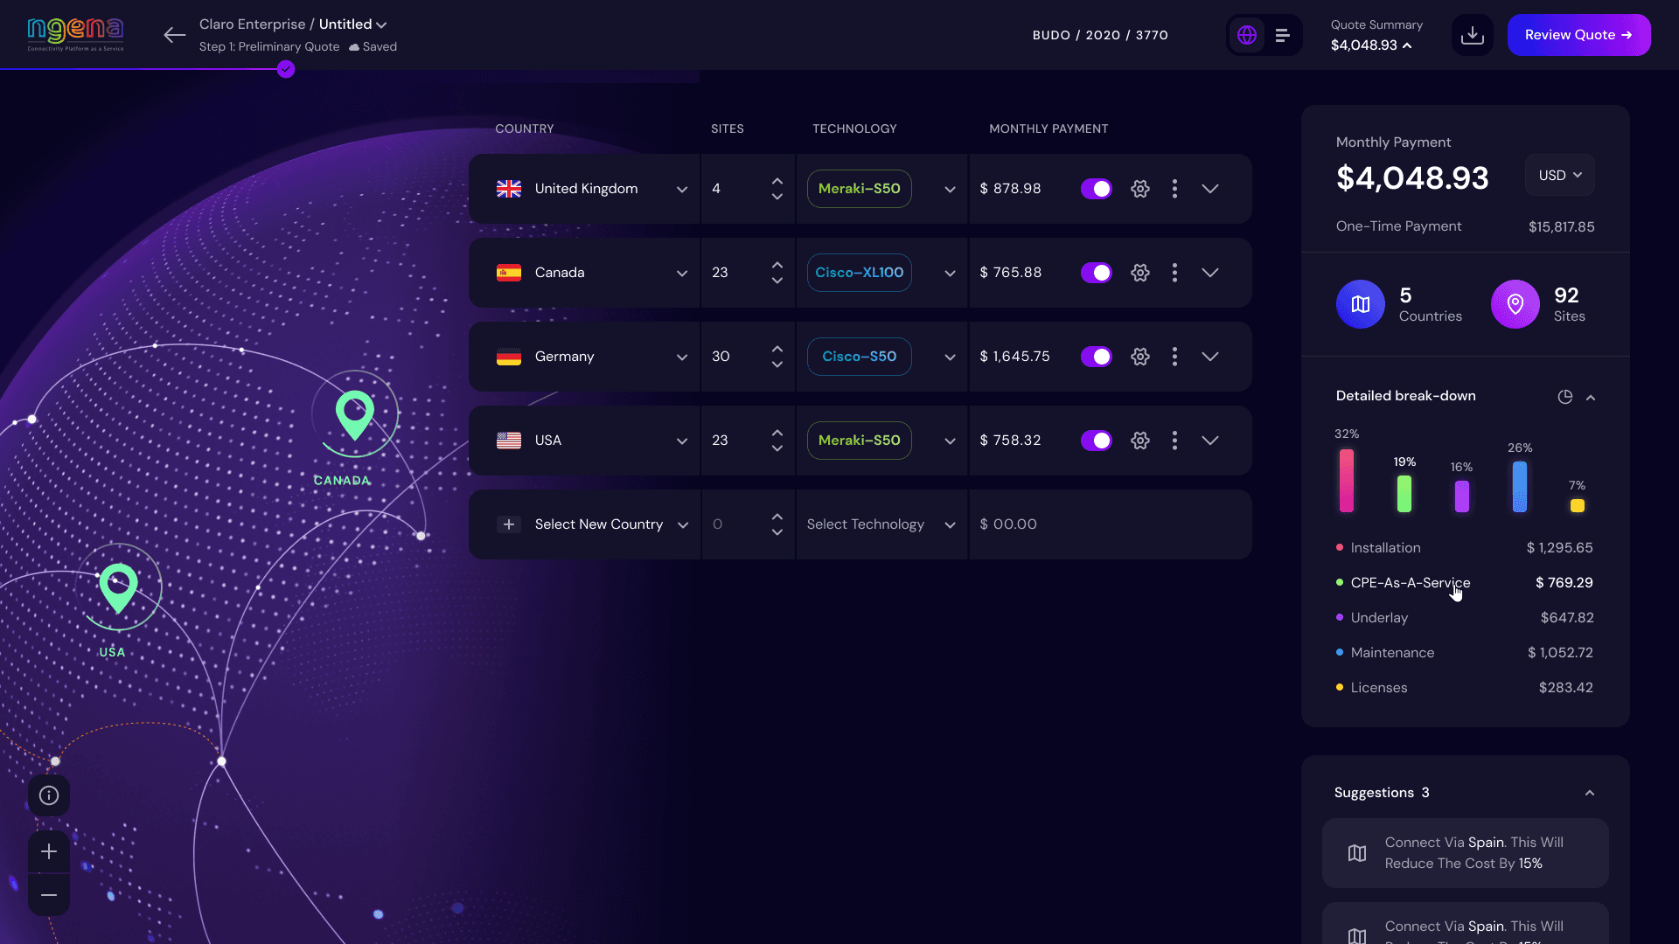Screen dimensions: 1679x944
Task: Click the ngena logo
Action: 75,34
